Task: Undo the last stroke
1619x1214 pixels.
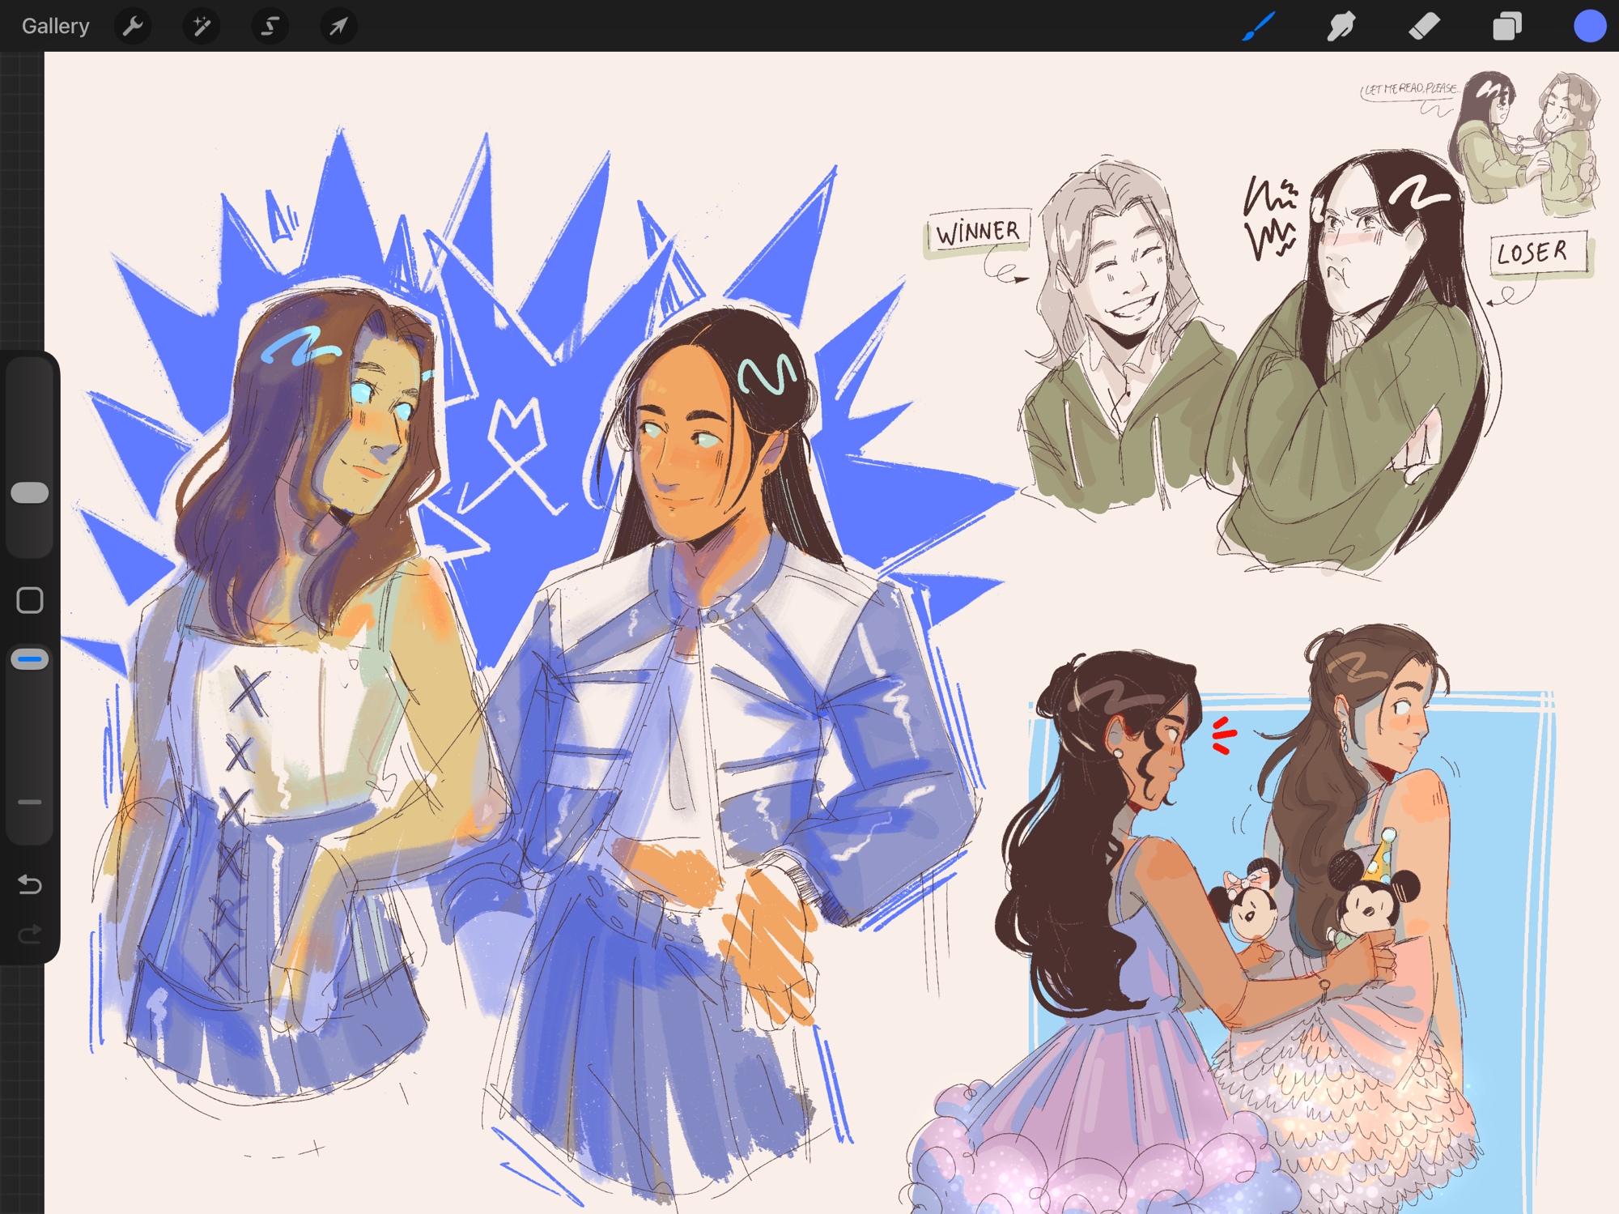Action: pos(30,884)
